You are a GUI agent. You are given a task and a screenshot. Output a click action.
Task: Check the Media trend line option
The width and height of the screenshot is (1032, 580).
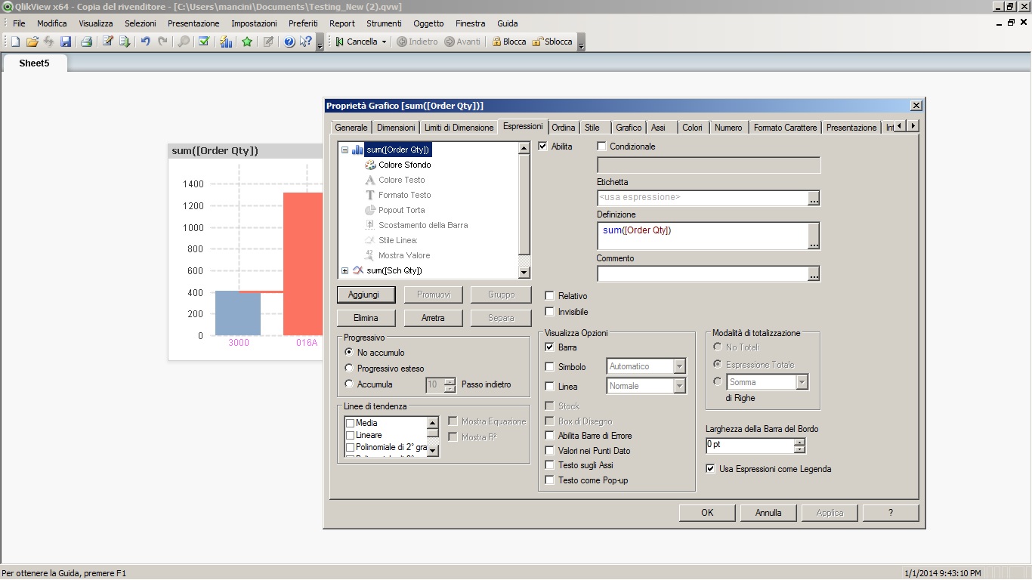coord(350,423)
